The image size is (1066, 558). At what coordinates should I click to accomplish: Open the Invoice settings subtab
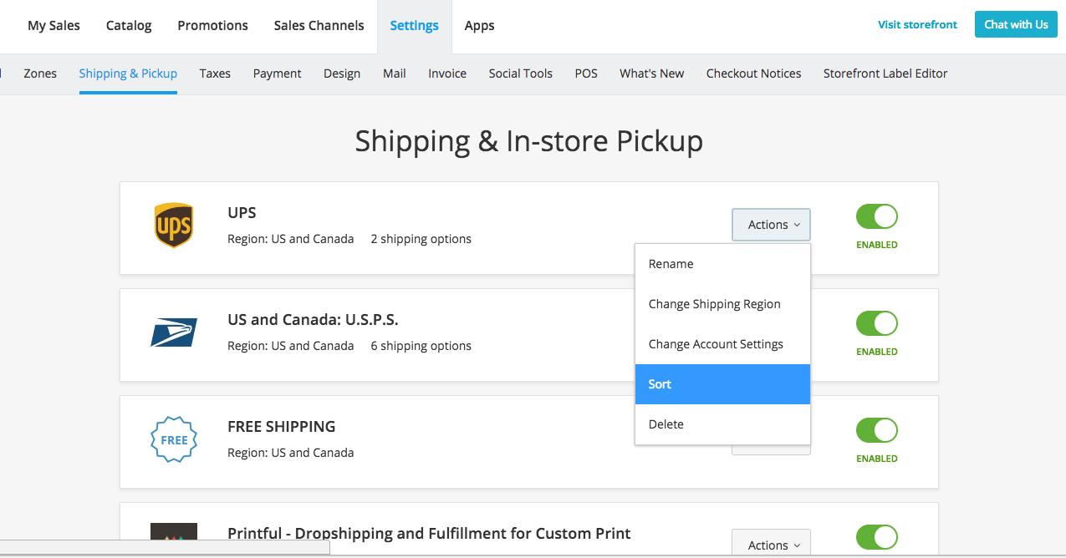coord(447,74)
